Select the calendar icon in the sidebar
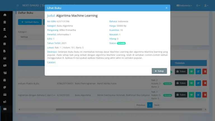 (5, 44)
